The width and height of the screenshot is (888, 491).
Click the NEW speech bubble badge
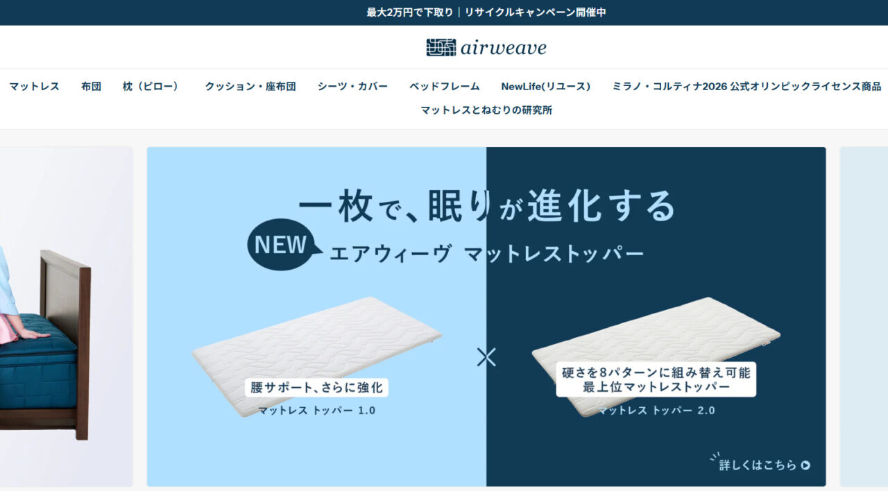[283, 245]
